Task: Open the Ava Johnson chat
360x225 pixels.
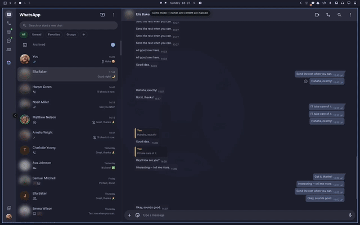Action: tap(67, 165)
